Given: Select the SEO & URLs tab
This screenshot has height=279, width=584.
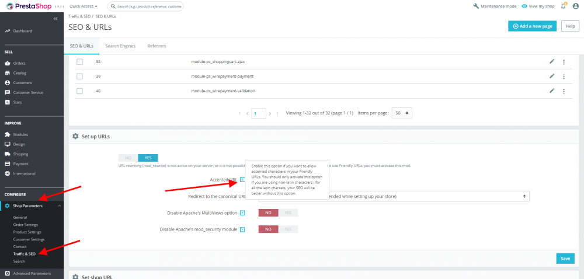Looking at the screenshot, I should coord(82,46).
